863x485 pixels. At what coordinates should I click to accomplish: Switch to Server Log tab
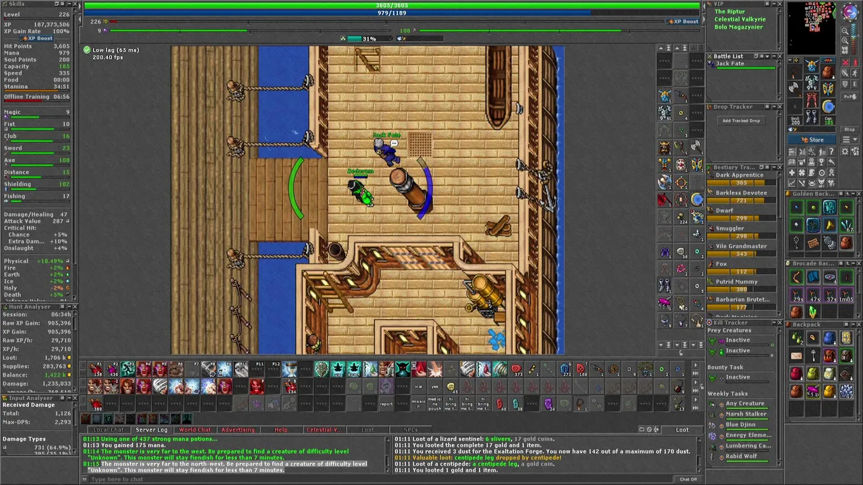click(x=152, y=430)
